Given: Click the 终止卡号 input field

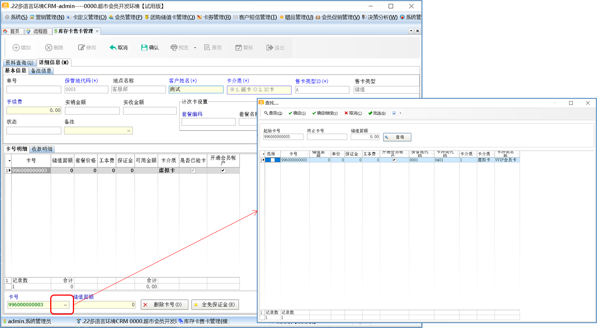Looking at the screenshot, I should 327,137.
